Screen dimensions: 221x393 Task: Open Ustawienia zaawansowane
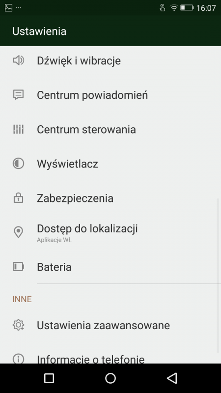click(110, 325)
